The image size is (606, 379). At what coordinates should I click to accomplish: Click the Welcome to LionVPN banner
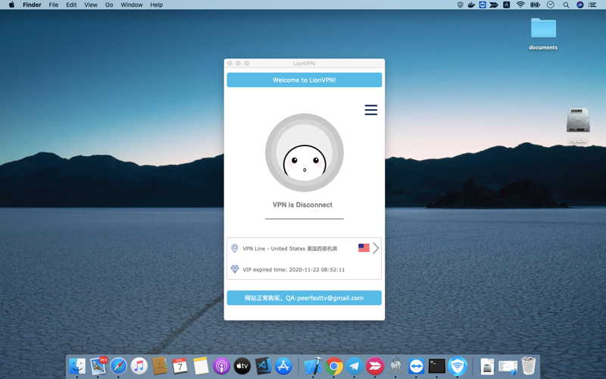click(305, 80)
